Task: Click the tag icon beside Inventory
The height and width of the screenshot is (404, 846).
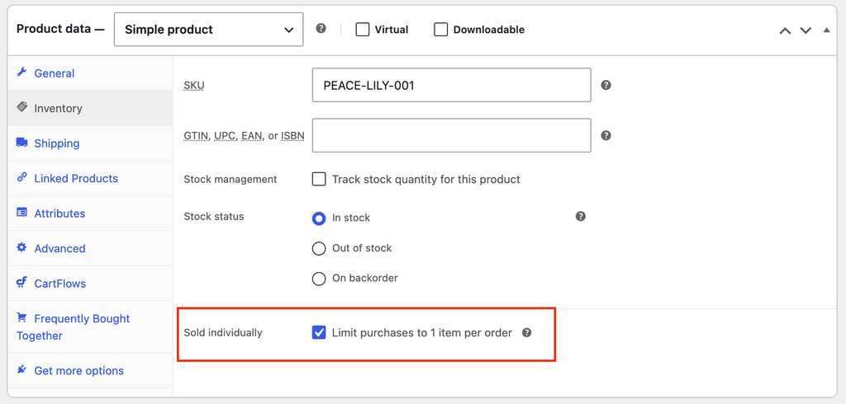Action: (21, 106)
